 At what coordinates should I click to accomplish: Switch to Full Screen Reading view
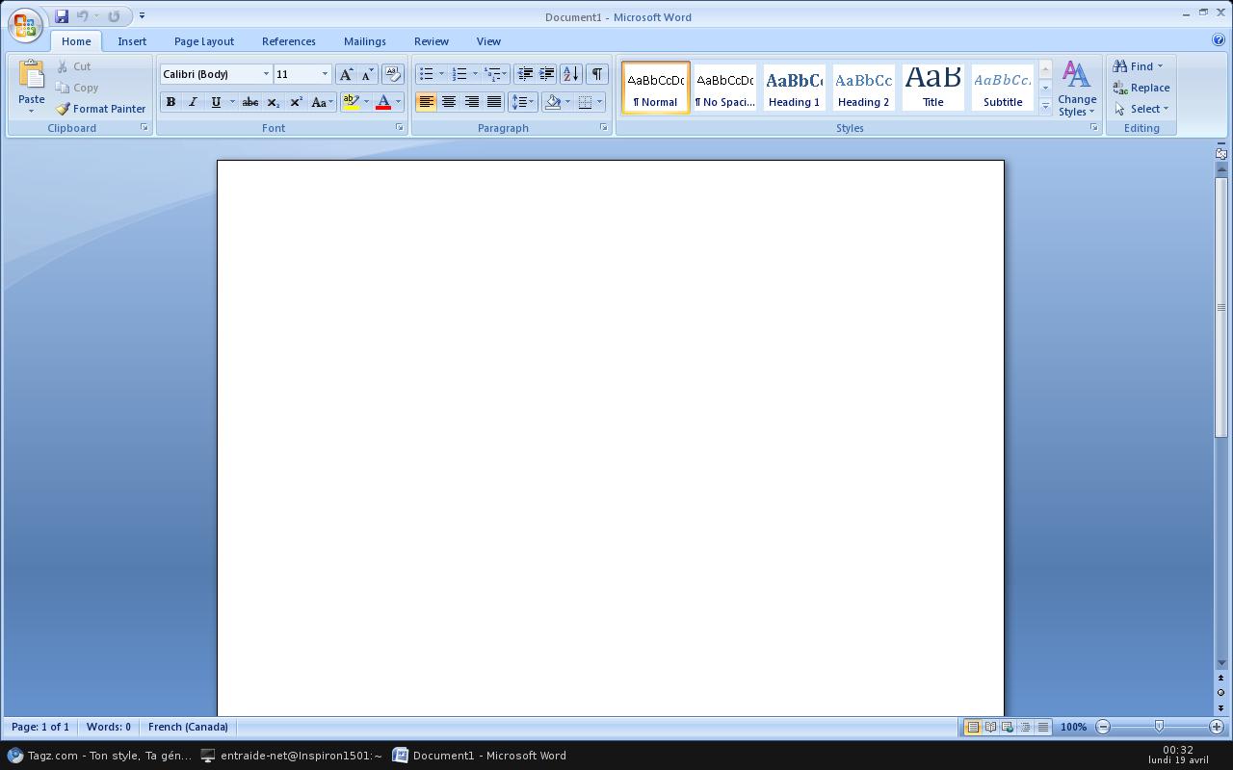[990, 728]
